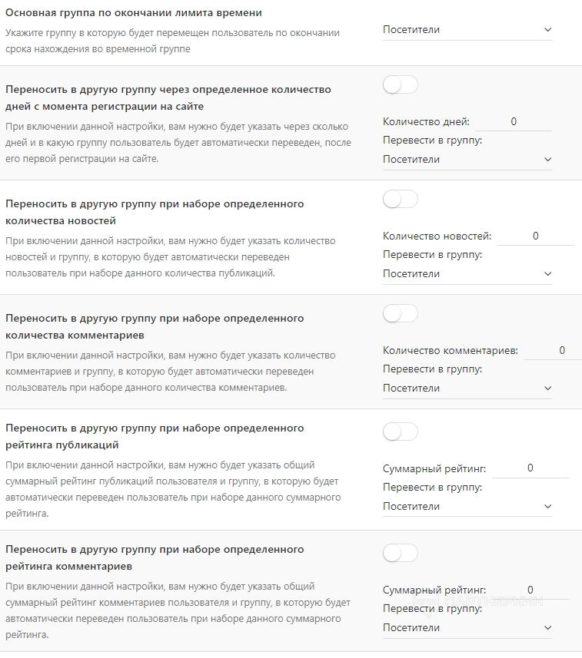This screenshot has width=582, height=658.
Task: Click 'Суммарный рейтинг' field for comments rating
Action: [530, 590]
